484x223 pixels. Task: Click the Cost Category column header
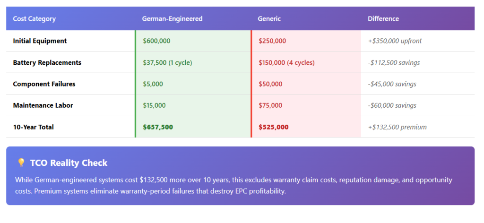34,19
